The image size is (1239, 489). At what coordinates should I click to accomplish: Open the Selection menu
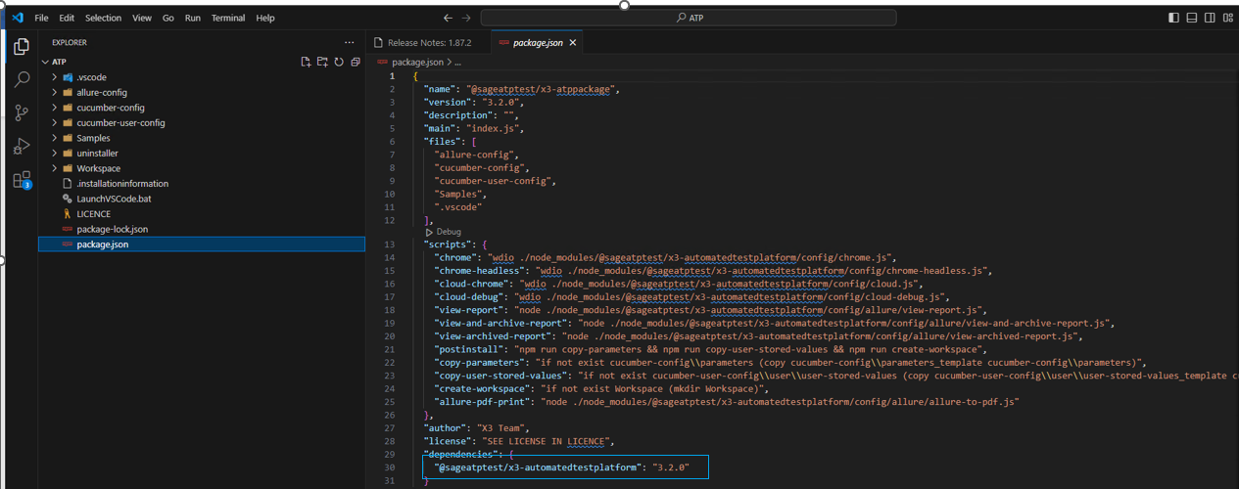pos(104,18)
